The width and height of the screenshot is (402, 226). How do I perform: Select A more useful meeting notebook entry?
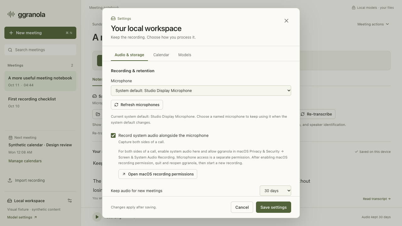40,81
